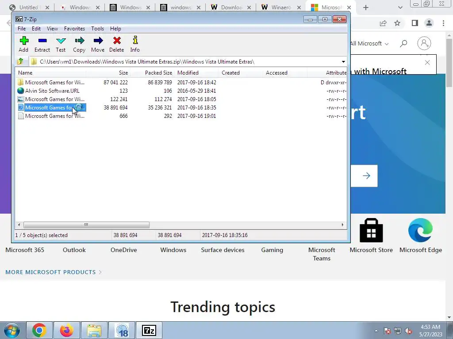Screen dimensions: 453x339
Task: Sort by the Name column header
Action: pyautogui.click(x=50, y=73)
